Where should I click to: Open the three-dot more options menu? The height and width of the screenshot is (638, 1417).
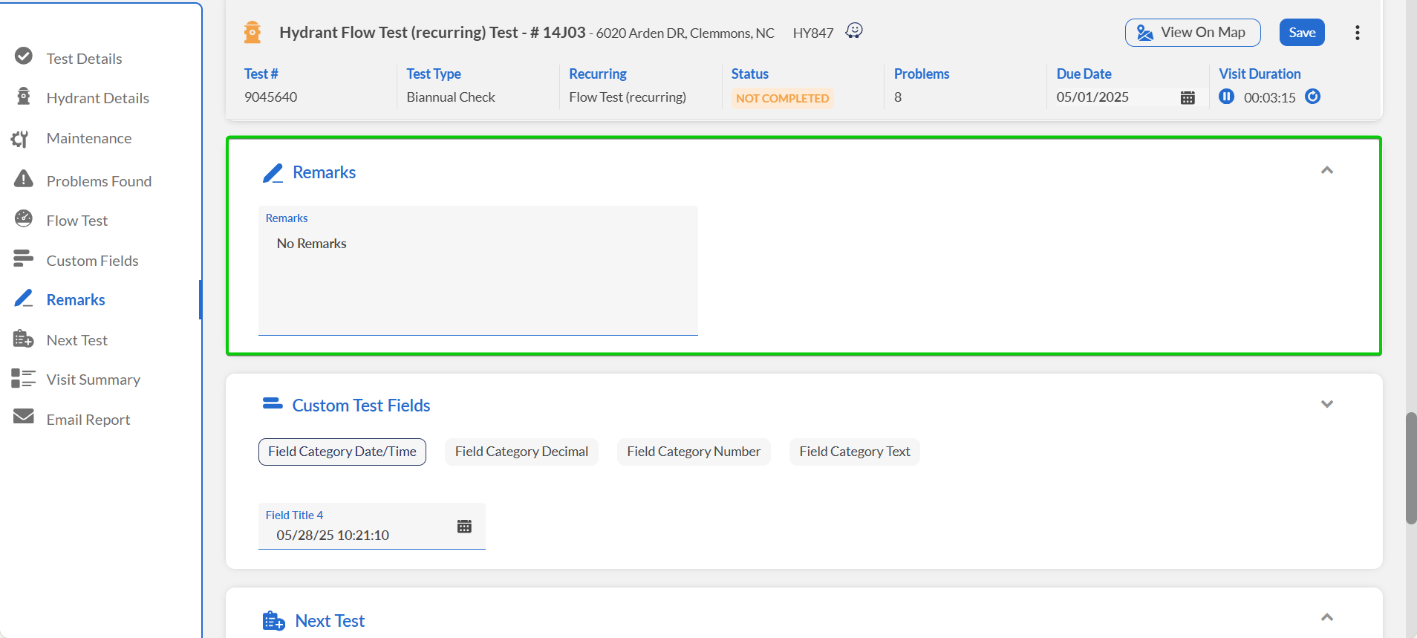tap(1357, 33)
